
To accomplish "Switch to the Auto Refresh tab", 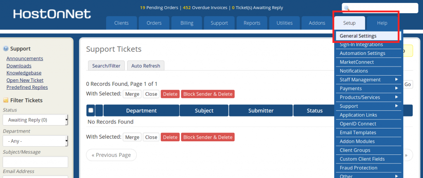I will coord(146,66).
